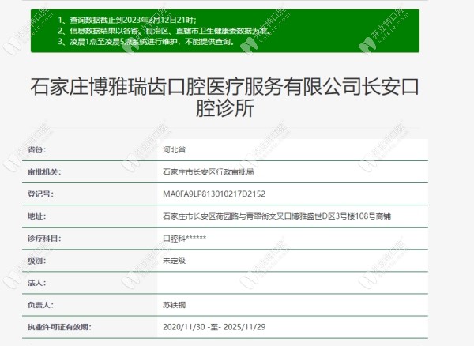
Task: Click the 审批机关 label
Action: coord(44,172)
